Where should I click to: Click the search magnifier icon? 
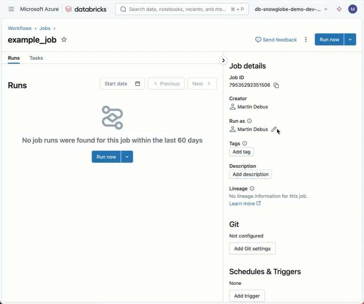click(123, 9)
